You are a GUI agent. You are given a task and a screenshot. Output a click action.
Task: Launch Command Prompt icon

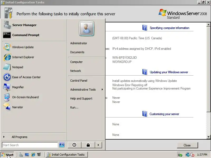(x=7, y=35)
